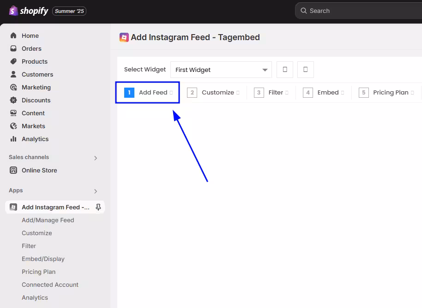Click the Discounts percent badge icon
This screenshot has height=308, width=422.
coord(13,100)
